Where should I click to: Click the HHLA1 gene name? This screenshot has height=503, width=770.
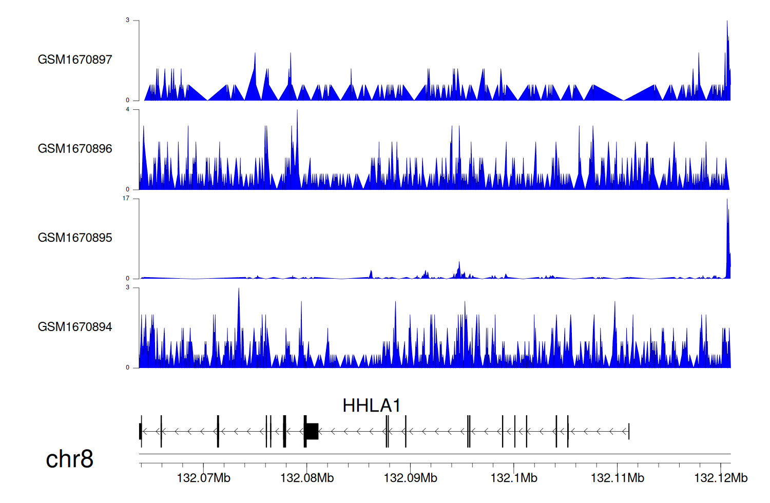point(371,406)
